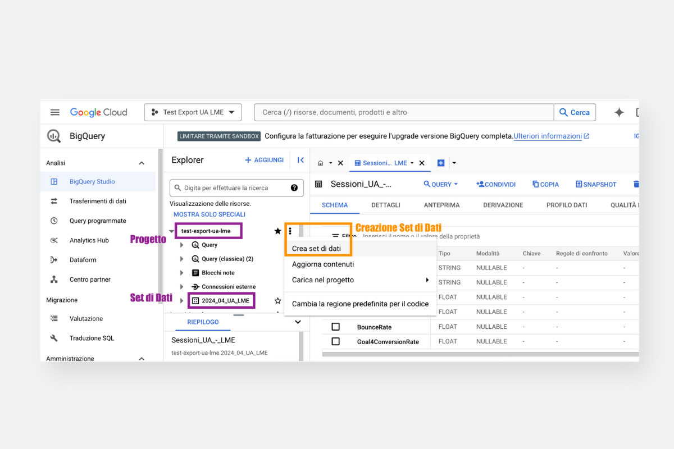This screenshot has width=674, height=449.
Task: Click the Dataform icon
Action: pos(54,260)
